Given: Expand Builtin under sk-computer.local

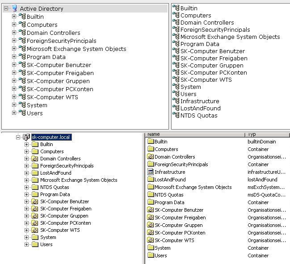Looking at the screenshot, I should (x=26, y=144).
